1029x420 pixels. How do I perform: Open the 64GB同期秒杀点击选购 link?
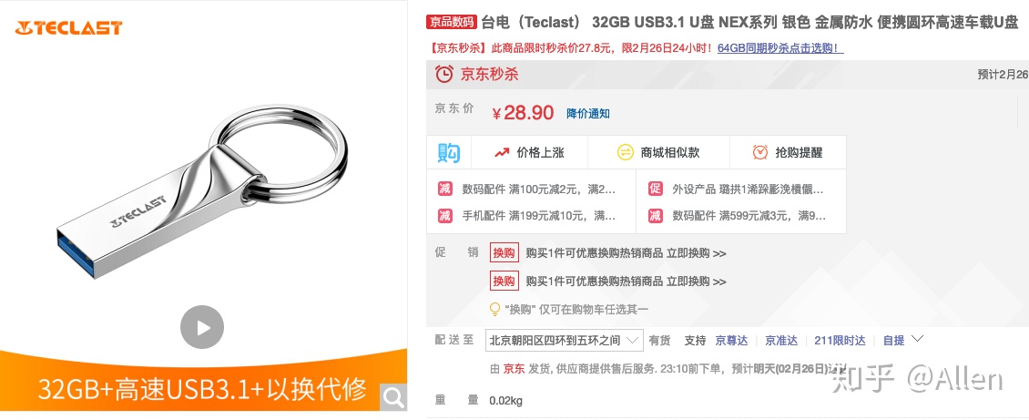(780, 48)
